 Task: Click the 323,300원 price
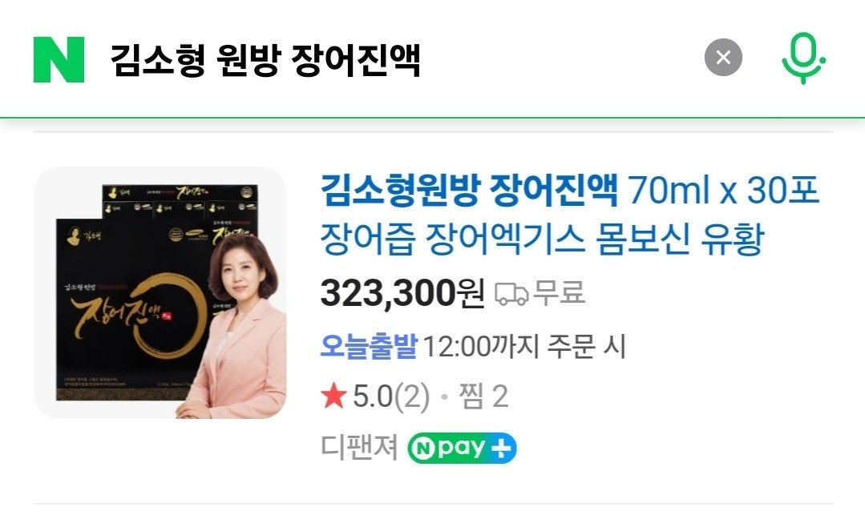(x=402, y=293)
